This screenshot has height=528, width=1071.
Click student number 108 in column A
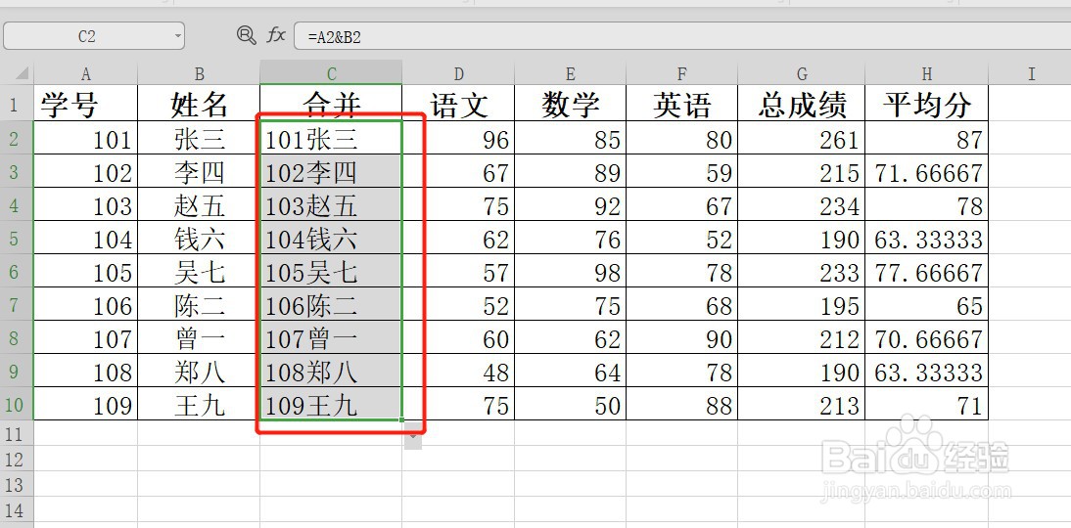[x=85, y=372]
